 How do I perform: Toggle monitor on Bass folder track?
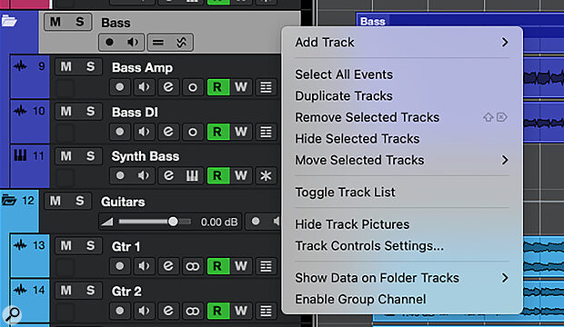[133, 43]
